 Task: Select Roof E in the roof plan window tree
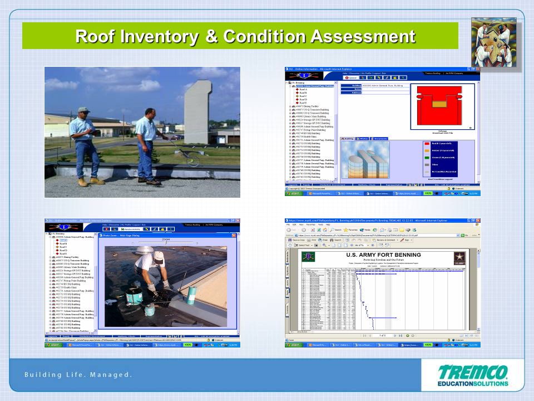303,102
